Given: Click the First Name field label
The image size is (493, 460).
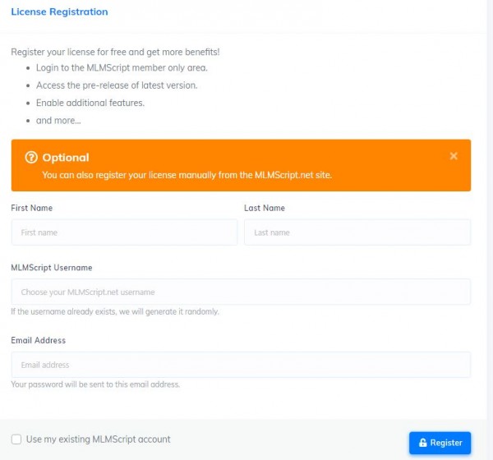Looking at the screenshot, I should coord(32,208).
